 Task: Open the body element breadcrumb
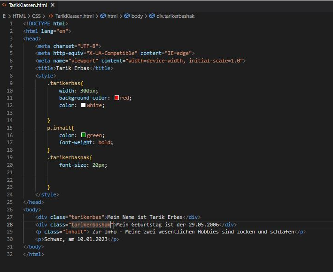(137, 16)
